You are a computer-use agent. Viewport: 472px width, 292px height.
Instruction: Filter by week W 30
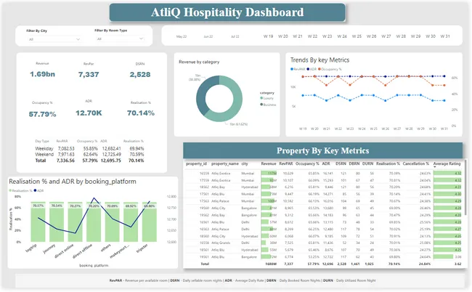pyautogui.click(x=431, y=36)
